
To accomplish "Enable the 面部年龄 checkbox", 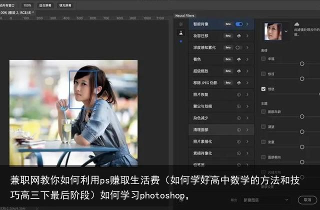I will [263, 111].
